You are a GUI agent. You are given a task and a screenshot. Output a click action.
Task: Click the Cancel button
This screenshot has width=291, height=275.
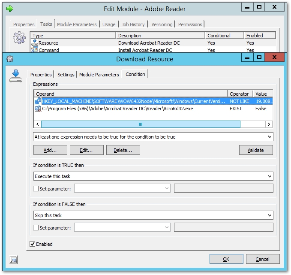(x=263, y=259)
